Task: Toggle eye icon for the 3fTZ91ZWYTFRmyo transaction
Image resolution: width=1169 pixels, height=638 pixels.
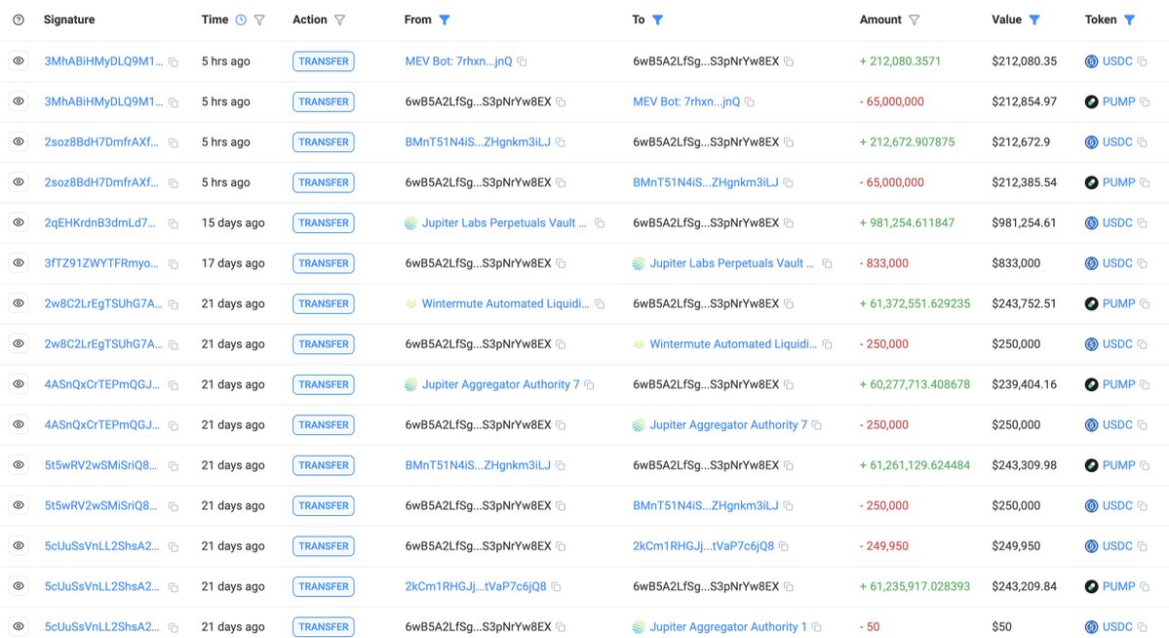Action: pyautogui.click(x=19, y=262)
